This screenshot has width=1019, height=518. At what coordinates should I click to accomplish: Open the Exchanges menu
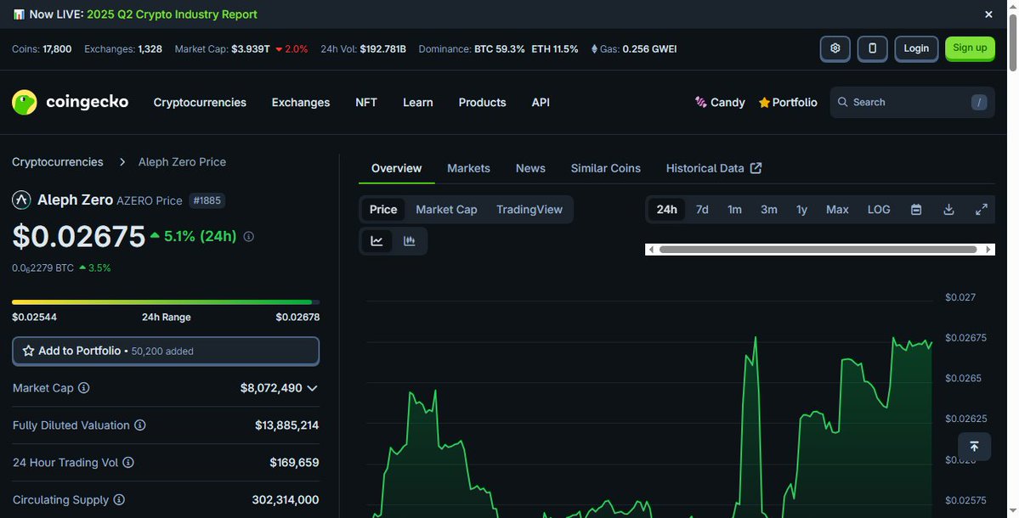[300, 103]
